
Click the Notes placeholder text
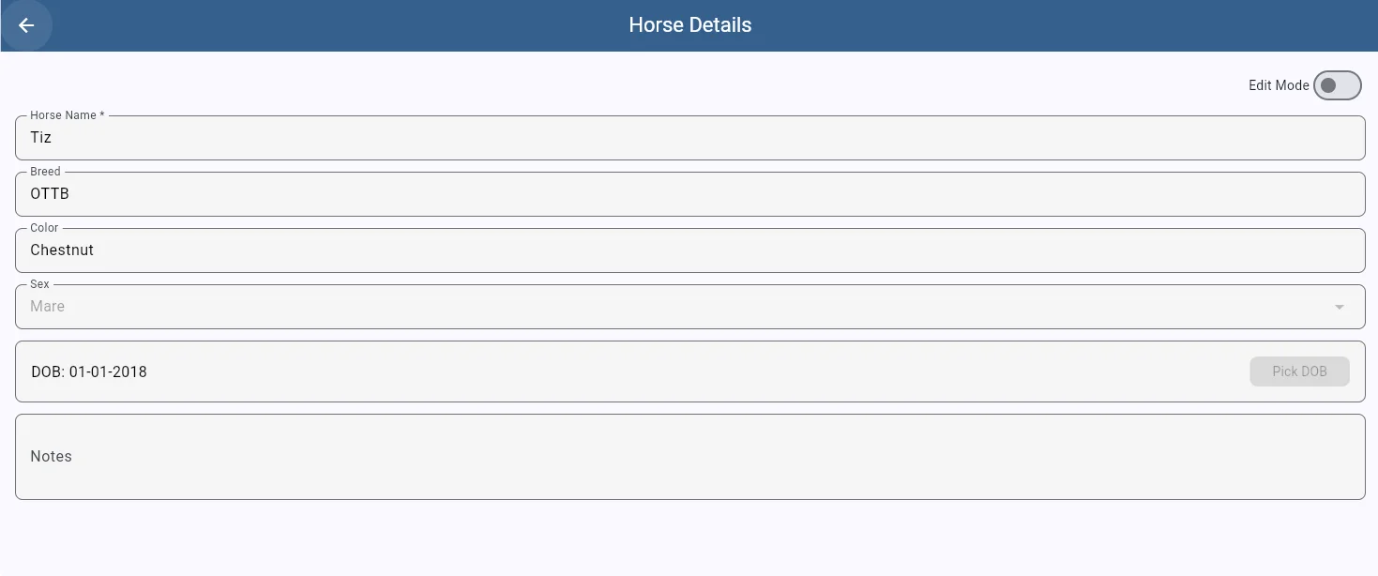(x=51, y=456)
